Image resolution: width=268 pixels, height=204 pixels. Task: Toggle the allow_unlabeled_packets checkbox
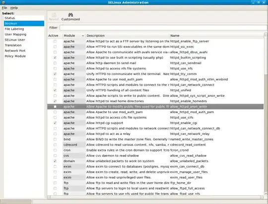[x=55, y=161]
